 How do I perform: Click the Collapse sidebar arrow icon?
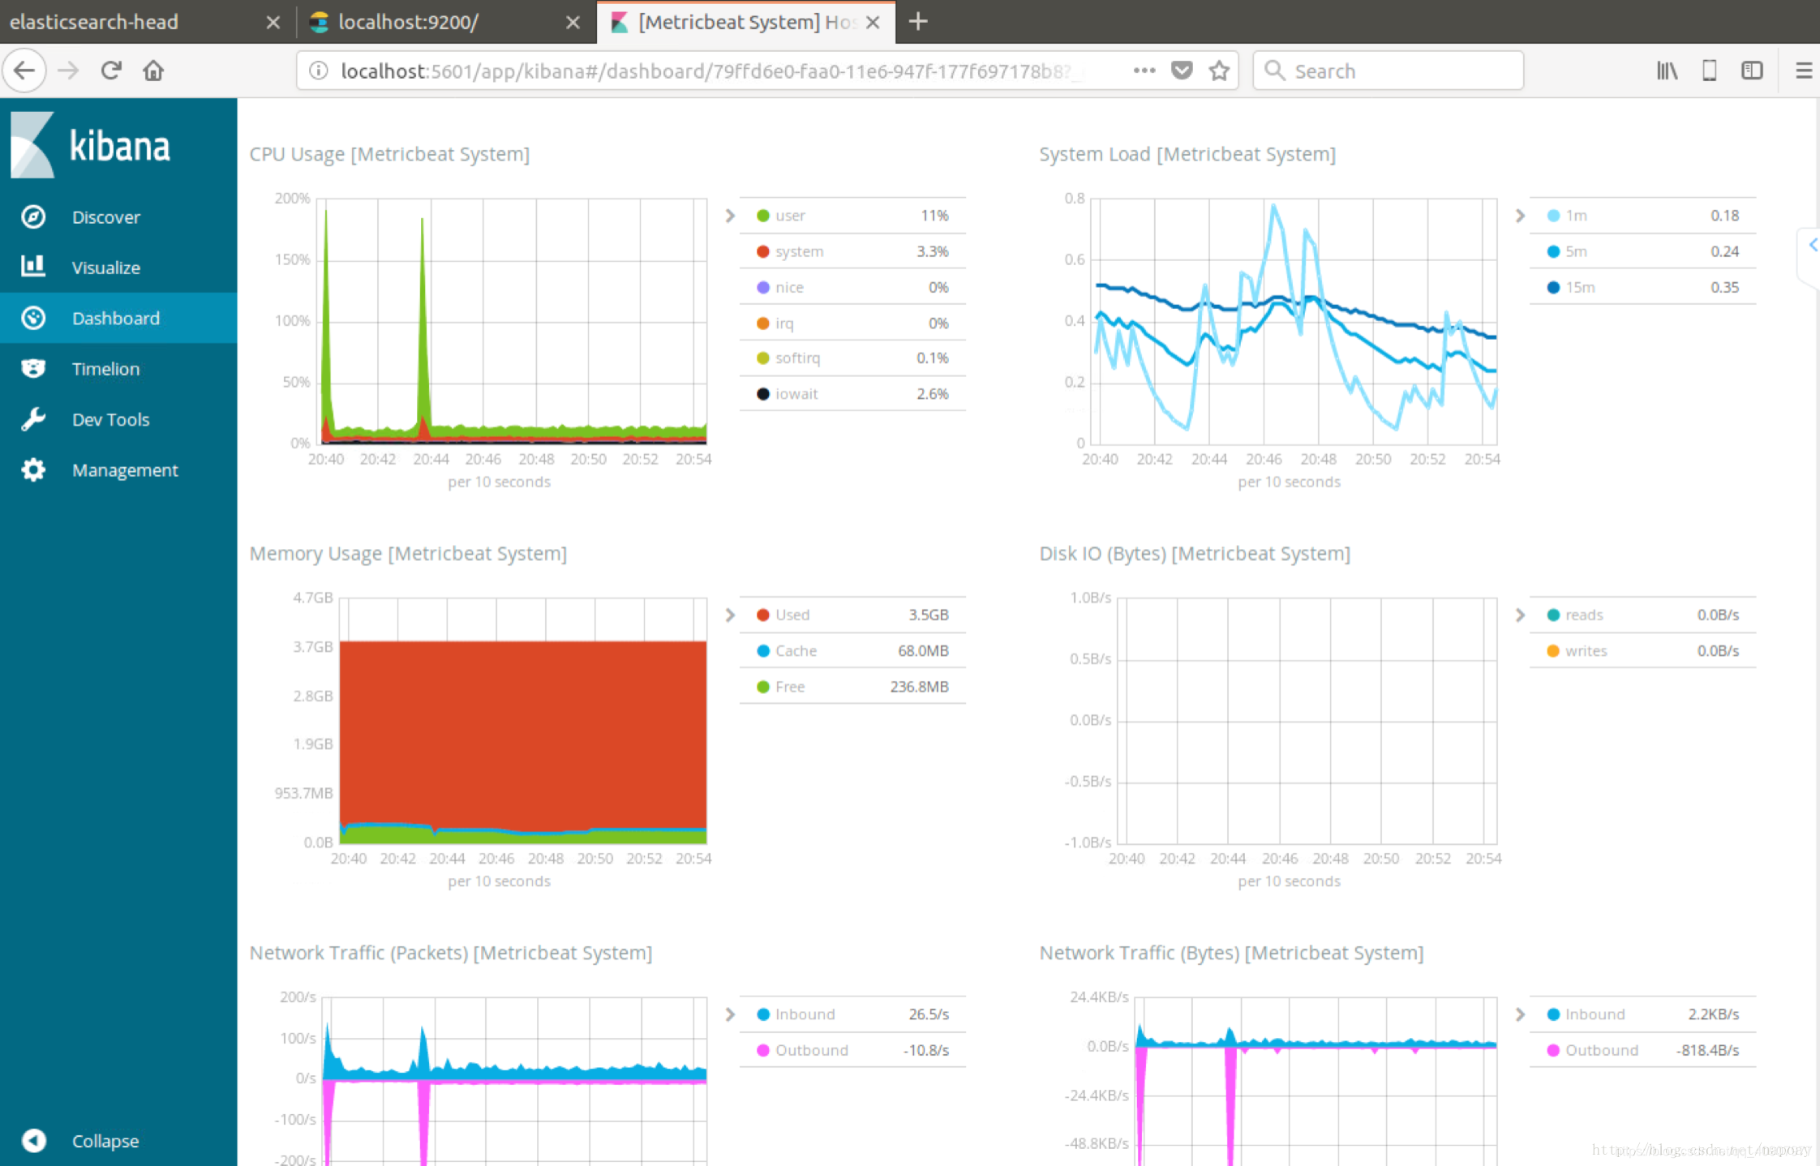pyautogui.click(x=33, y=1140)
